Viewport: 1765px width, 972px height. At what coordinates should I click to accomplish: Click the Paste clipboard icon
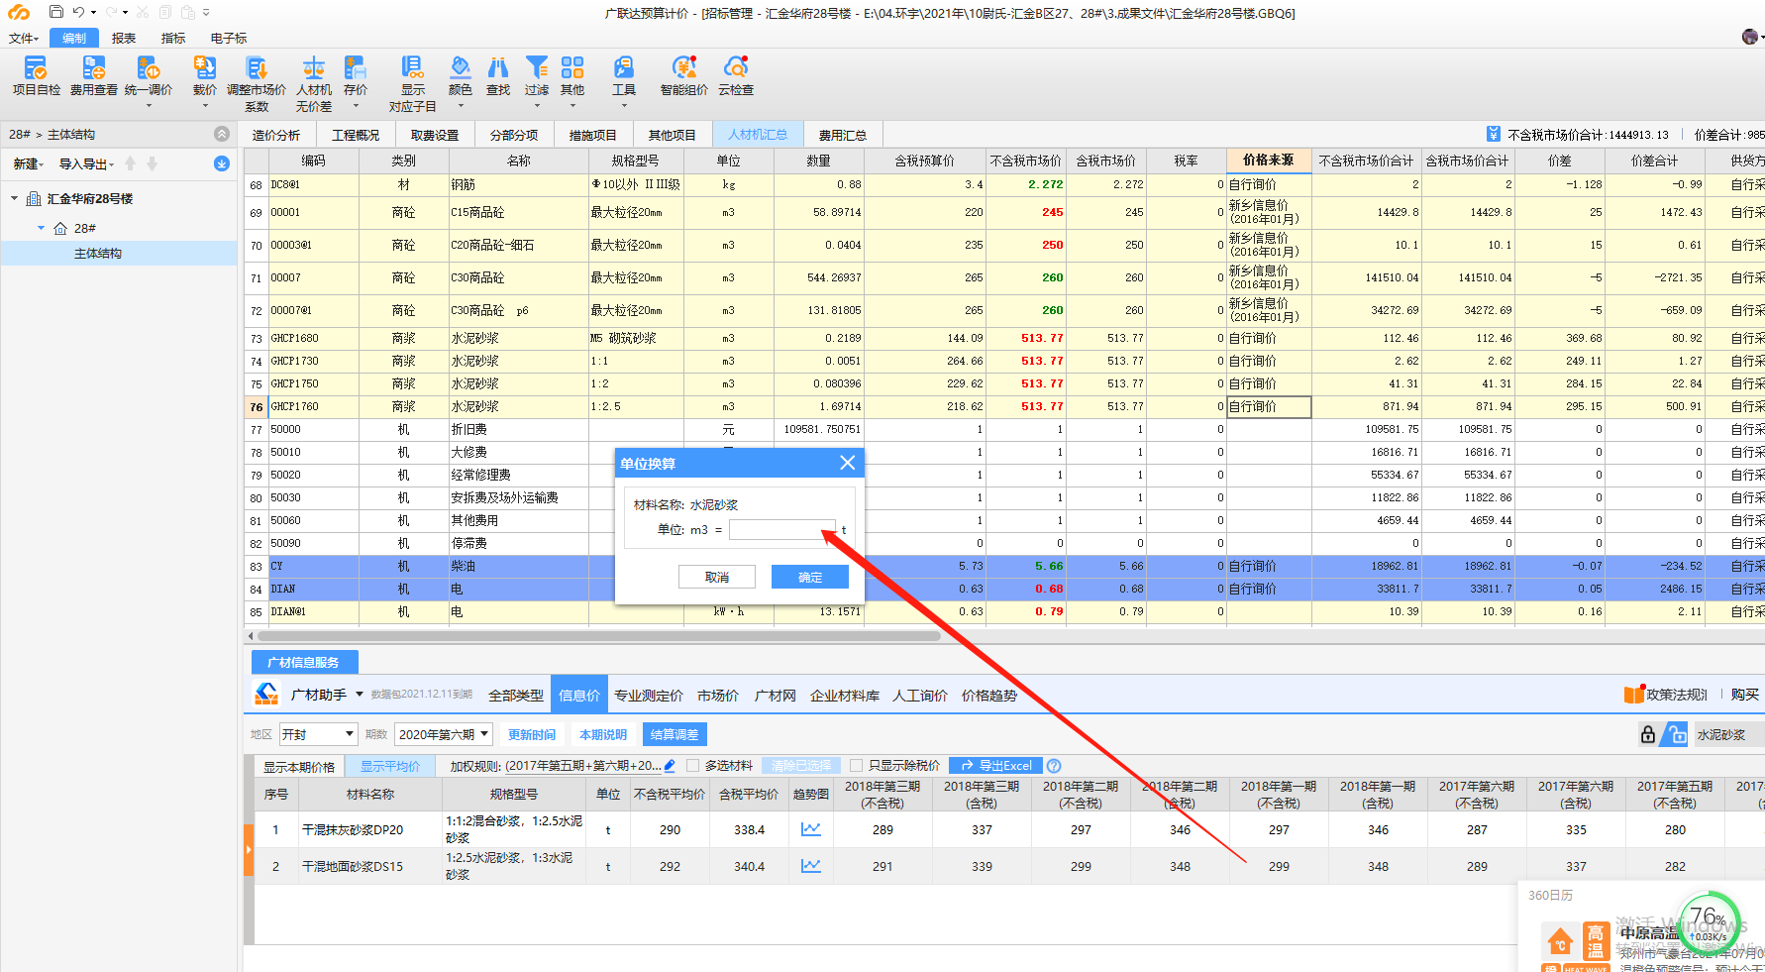188,13
